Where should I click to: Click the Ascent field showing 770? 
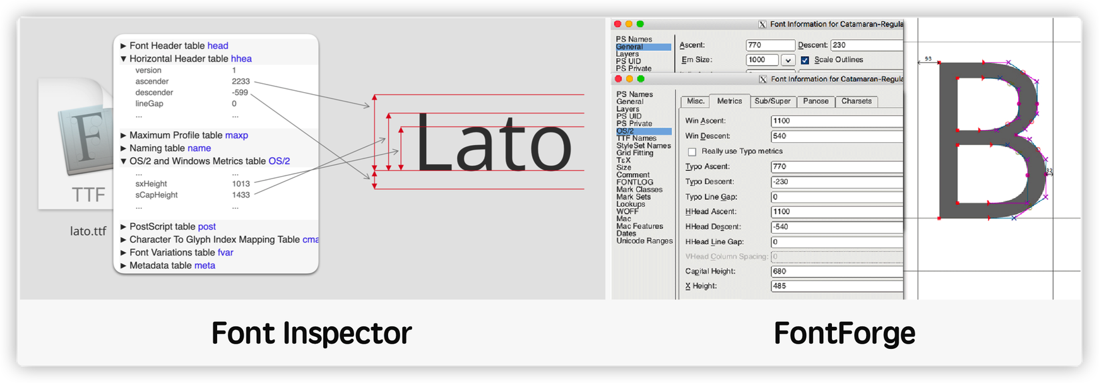(x=770, y=45)
